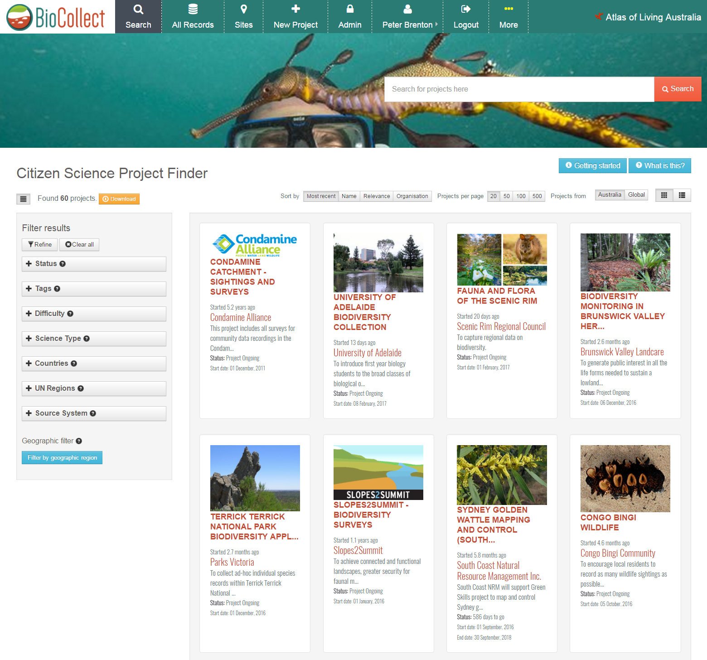This screenshot has height=660, width=707.
Task: Click the help icon beside Status
Action: coord(63,264)
